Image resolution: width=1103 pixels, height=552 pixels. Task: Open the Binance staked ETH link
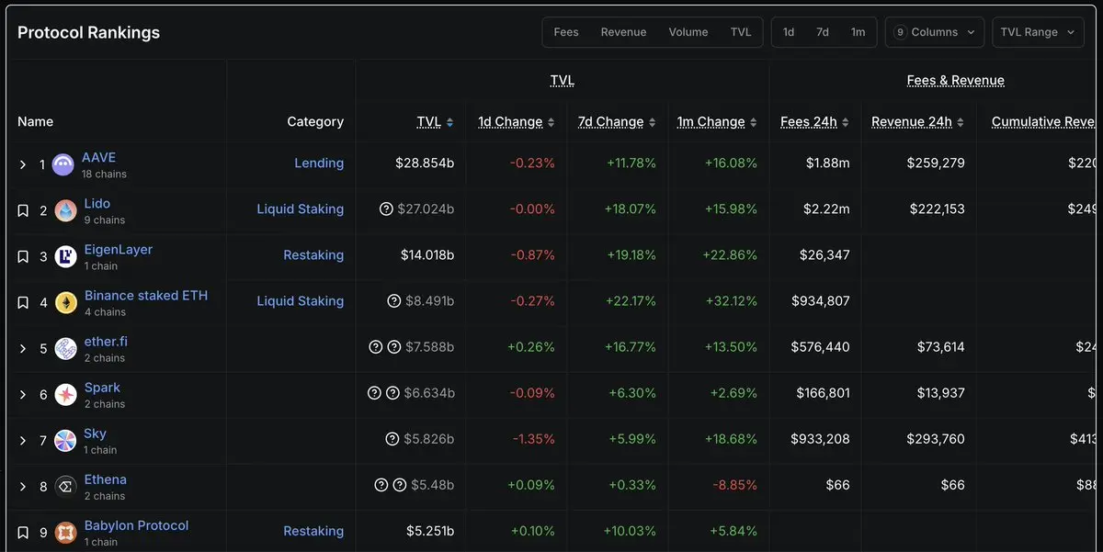click(x=146, y=296)
